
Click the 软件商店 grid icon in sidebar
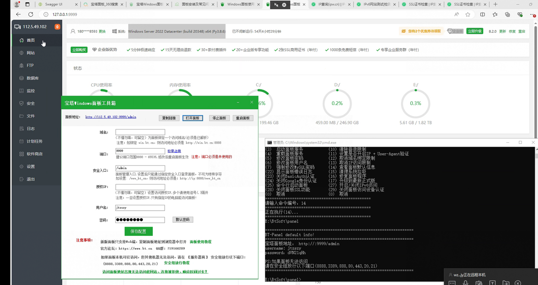(21, 154)
